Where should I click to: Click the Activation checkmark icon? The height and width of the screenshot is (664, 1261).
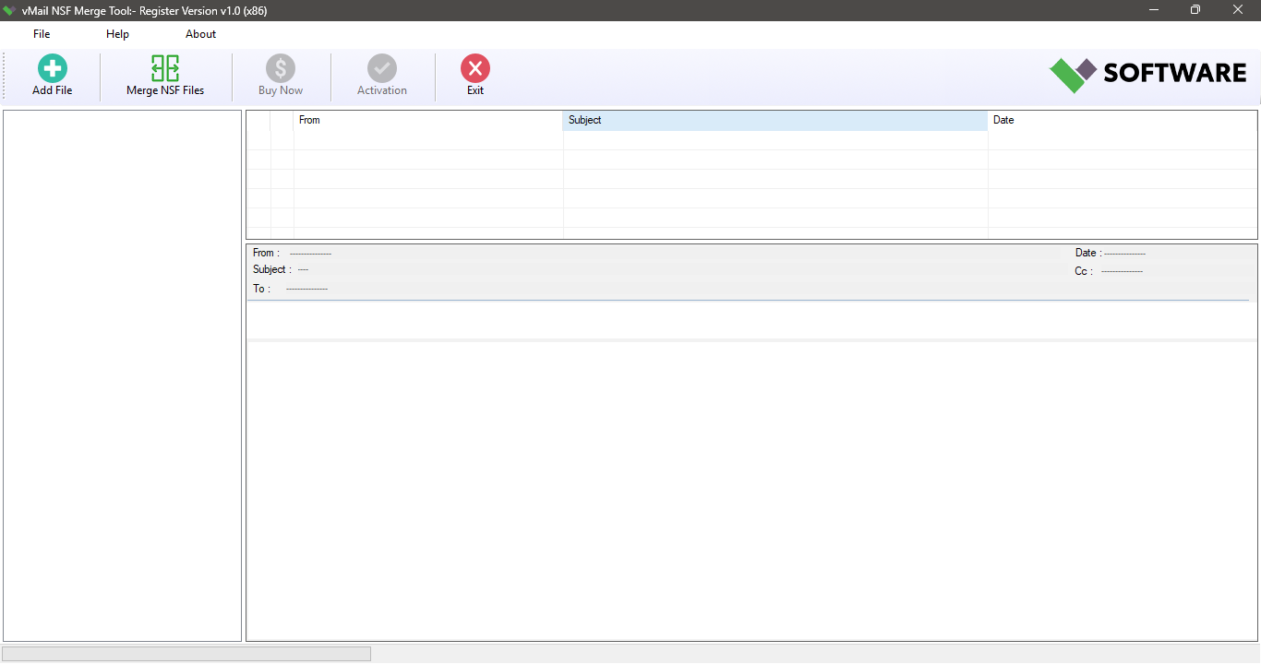pos(382,68)
